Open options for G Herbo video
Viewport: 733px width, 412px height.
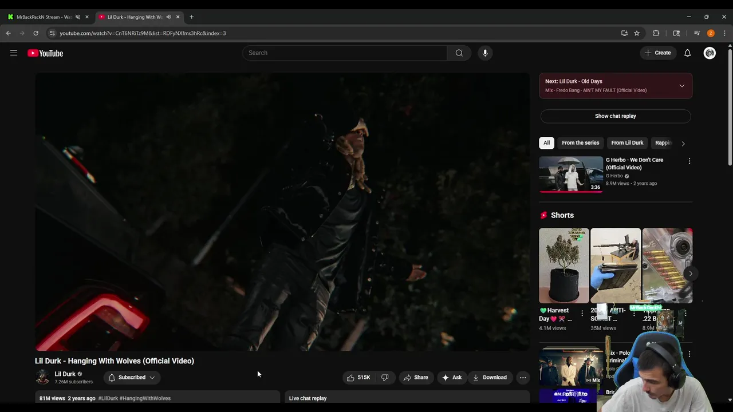pos(689,161)
